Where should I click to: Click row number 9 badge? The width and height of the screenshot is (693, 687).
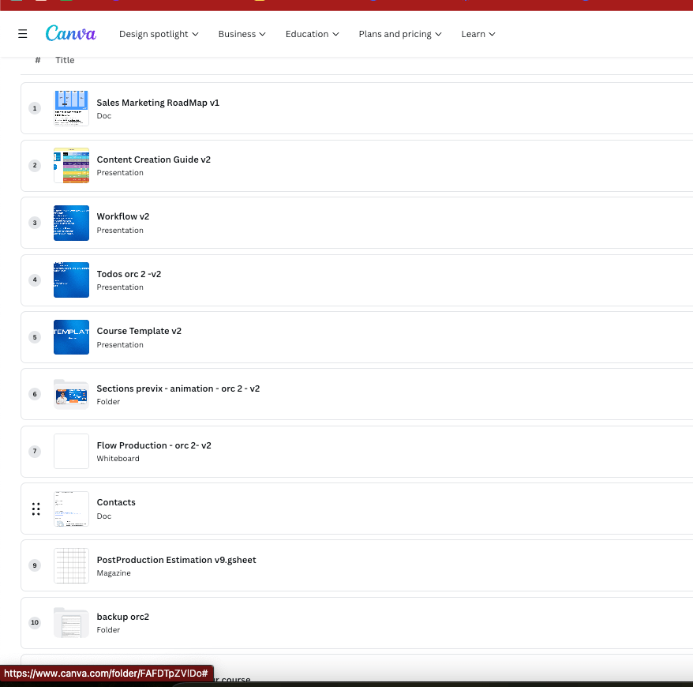[x=35, y=565]
